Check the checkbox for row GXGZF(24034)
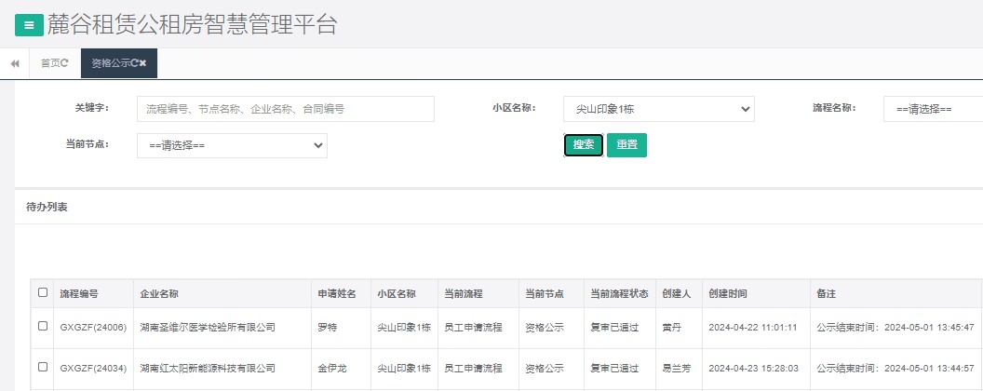983x391 pixels. coord(43,367)
